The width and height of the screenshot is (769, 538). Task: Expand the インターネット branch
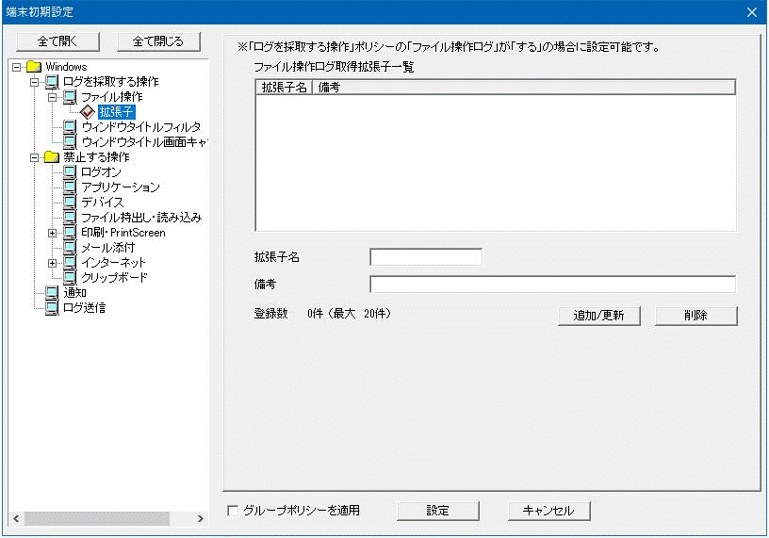(x=53, y=264)
